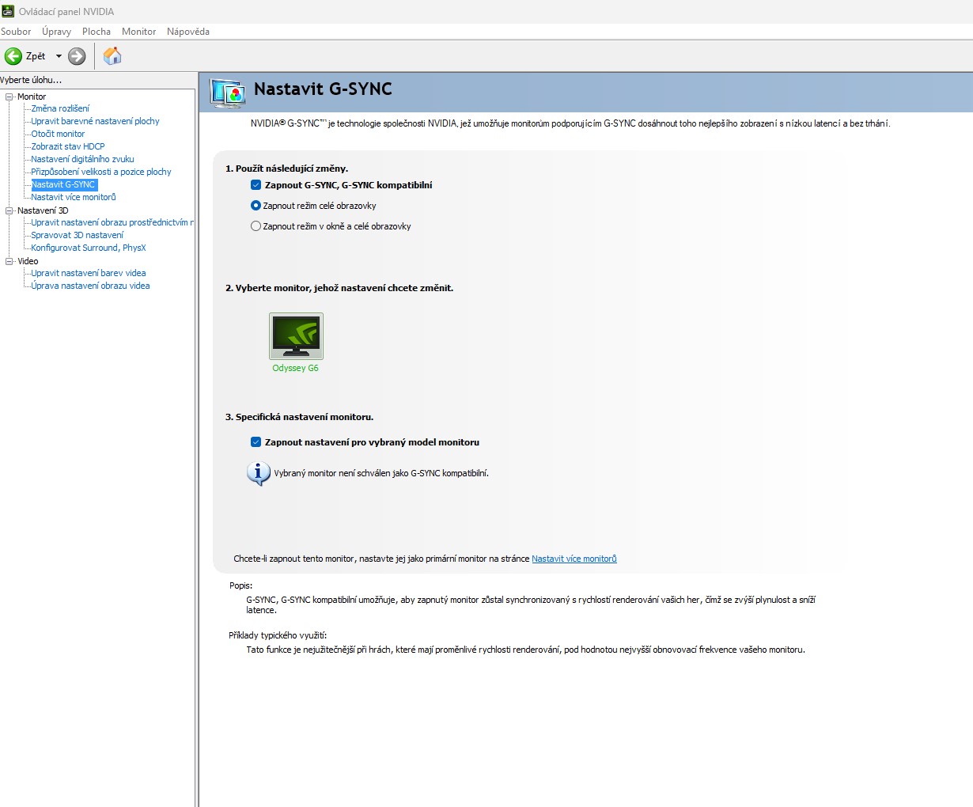Viewport: 973px width, 807px height.
Task: Open the Monitor menu in menu bar
Action: [139, 32]
